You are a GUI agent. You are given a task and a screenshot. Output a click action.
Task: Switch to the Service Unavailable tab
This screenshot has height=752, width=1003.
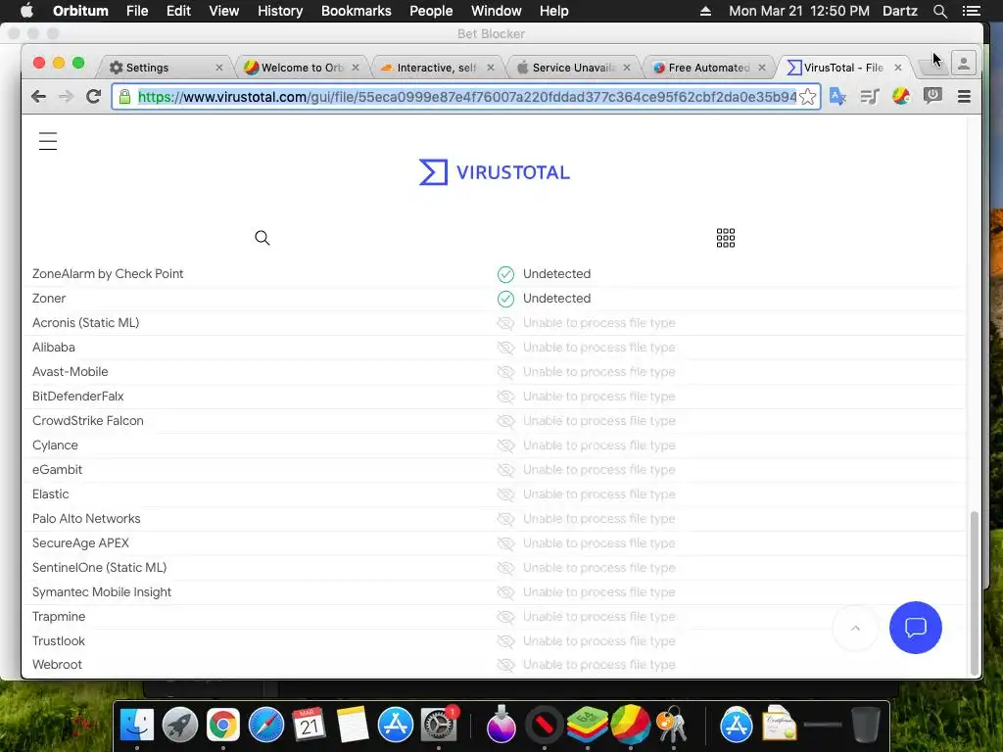[x=572, y=68]
